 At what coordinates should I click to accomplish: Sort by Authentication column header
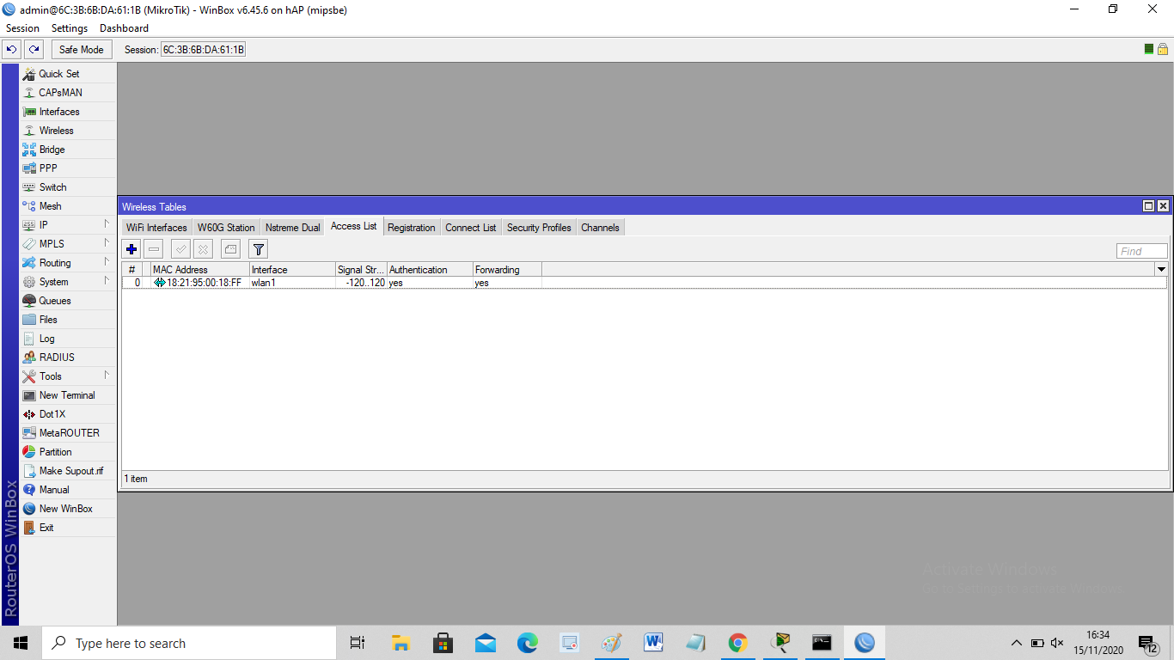pyautogui.click(x=430, y=270)
